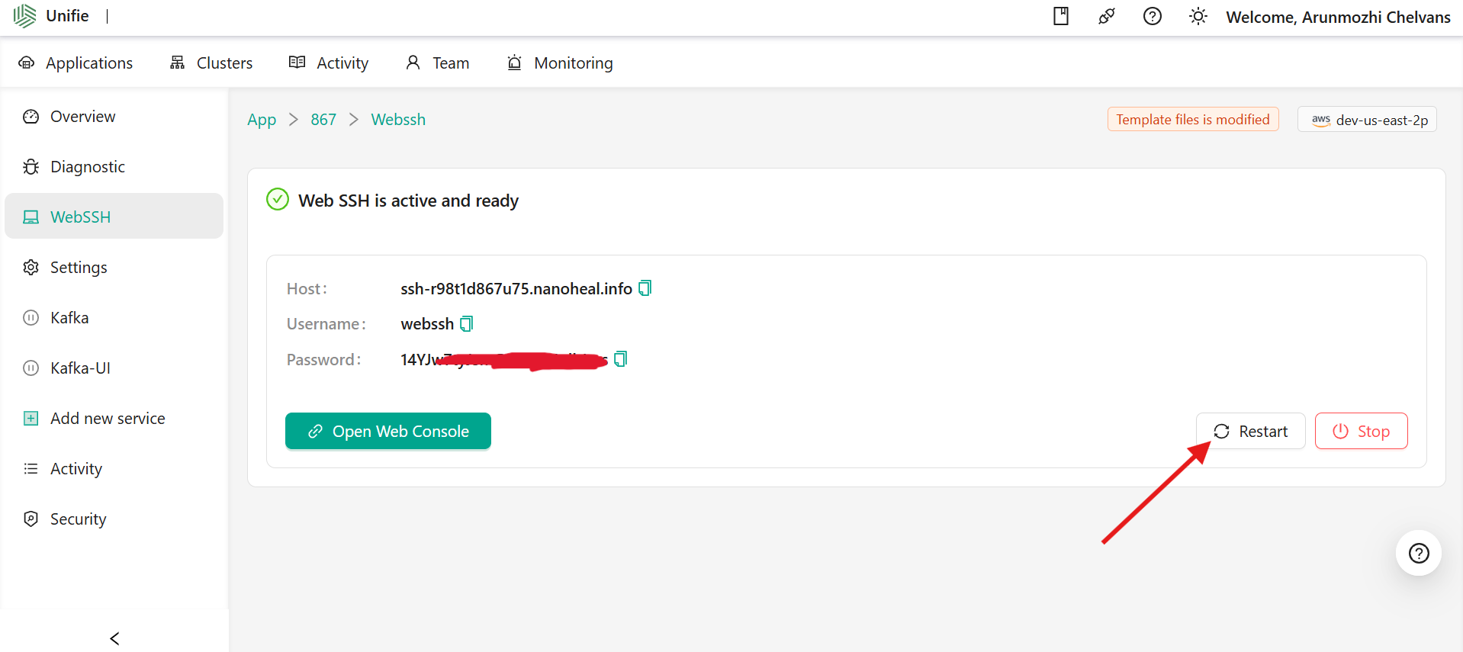
Task: Click the Diagnostic bug icon
Action: tap(31, 167)
